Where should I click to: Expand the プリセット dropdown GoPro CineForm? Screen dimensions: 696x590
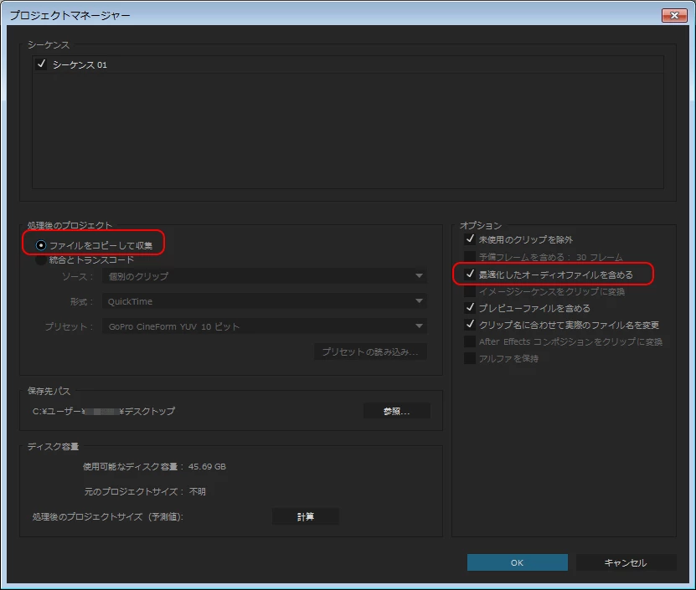[x=265, y=326]
